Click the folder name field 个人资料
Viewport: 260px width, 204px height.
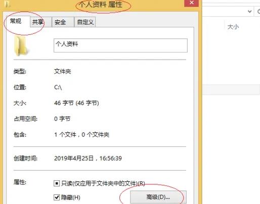point(120,45)
